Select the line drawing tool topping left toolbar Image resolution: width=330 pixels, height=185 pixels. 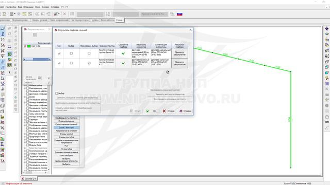pyautogui.click(x=3, y=29)
